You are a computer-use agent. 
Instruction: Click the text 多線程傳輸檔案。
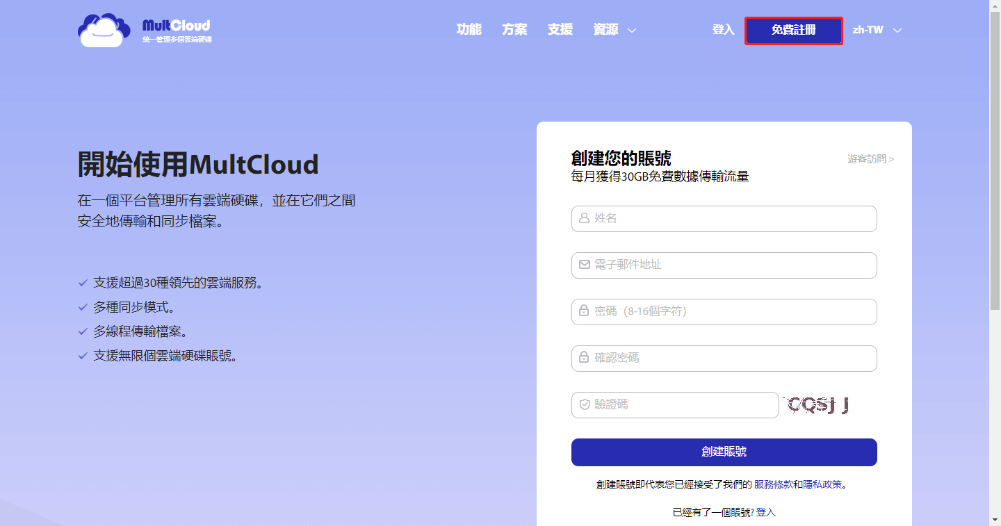(143, 331)
